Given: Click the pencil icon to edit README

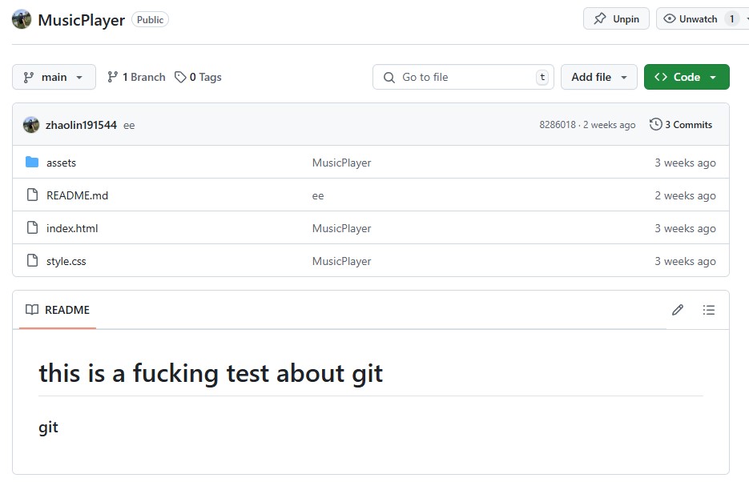Looking at the screenshot, I should [678, 310].
